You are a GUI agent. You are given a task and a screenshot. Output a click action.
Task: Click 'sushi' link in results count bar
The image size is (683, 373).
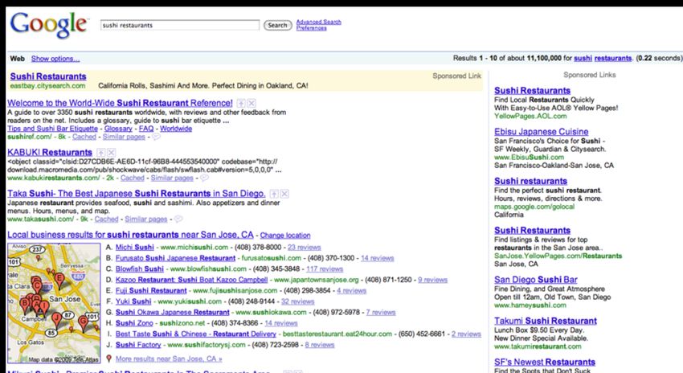coord(583,58)
